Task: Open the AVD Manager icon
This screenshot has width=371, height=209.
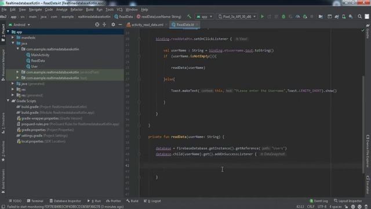Action: 344,17
